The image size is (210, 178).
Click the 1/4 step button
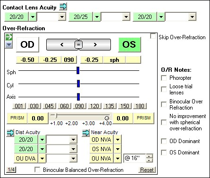pos(11,170)
